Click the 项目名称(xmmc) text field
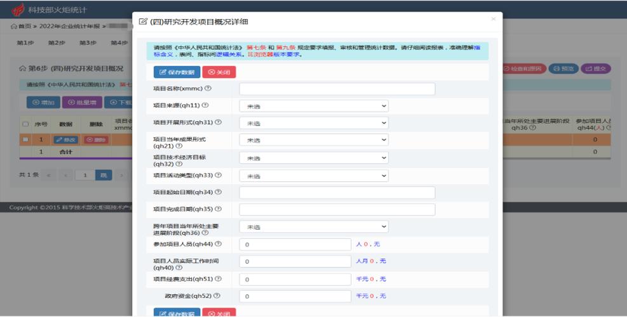The width and height of the screenshot is (627, 317). [x=337, y=89]
